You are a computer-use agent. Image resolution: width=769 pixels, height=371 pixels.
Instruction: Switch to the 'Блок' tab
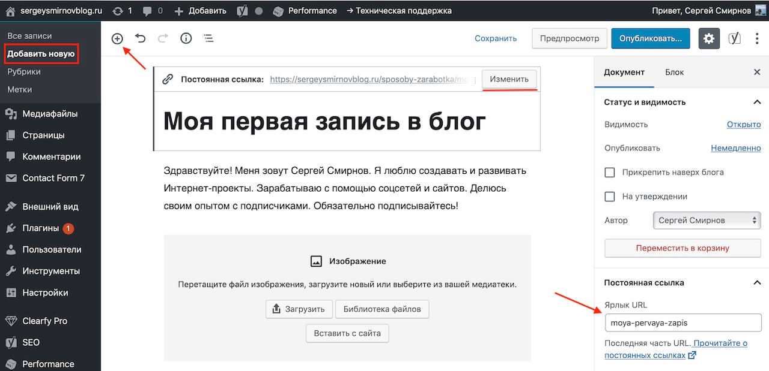click(674, 72)
